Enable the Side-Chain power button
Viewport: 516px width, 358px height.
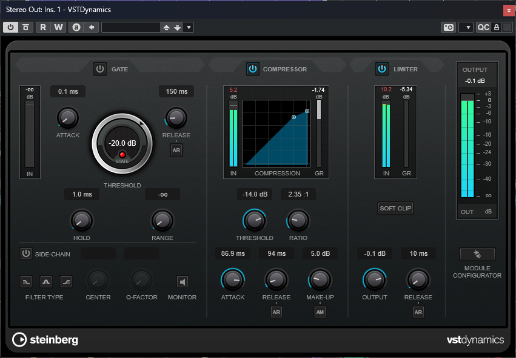click(x=26, y=253)
